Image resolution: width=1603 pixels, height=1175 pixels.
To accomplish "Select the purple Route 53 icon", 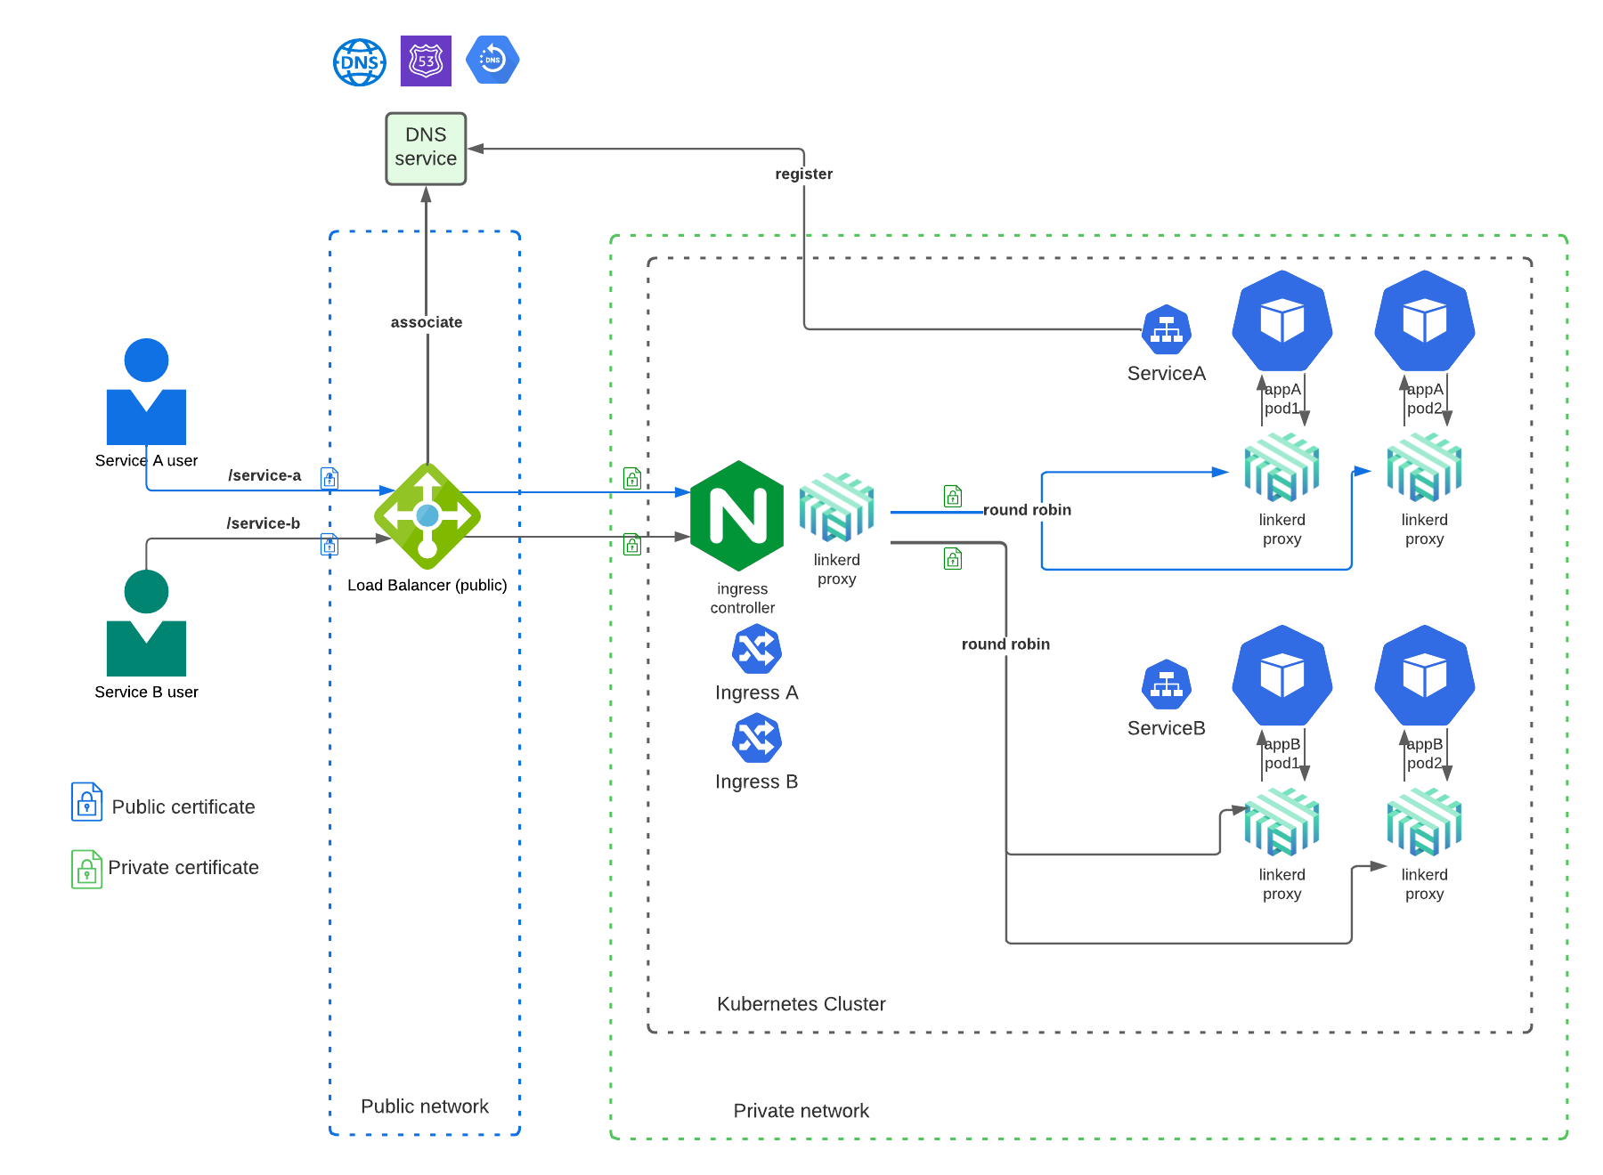I will [x=426, y=61].
